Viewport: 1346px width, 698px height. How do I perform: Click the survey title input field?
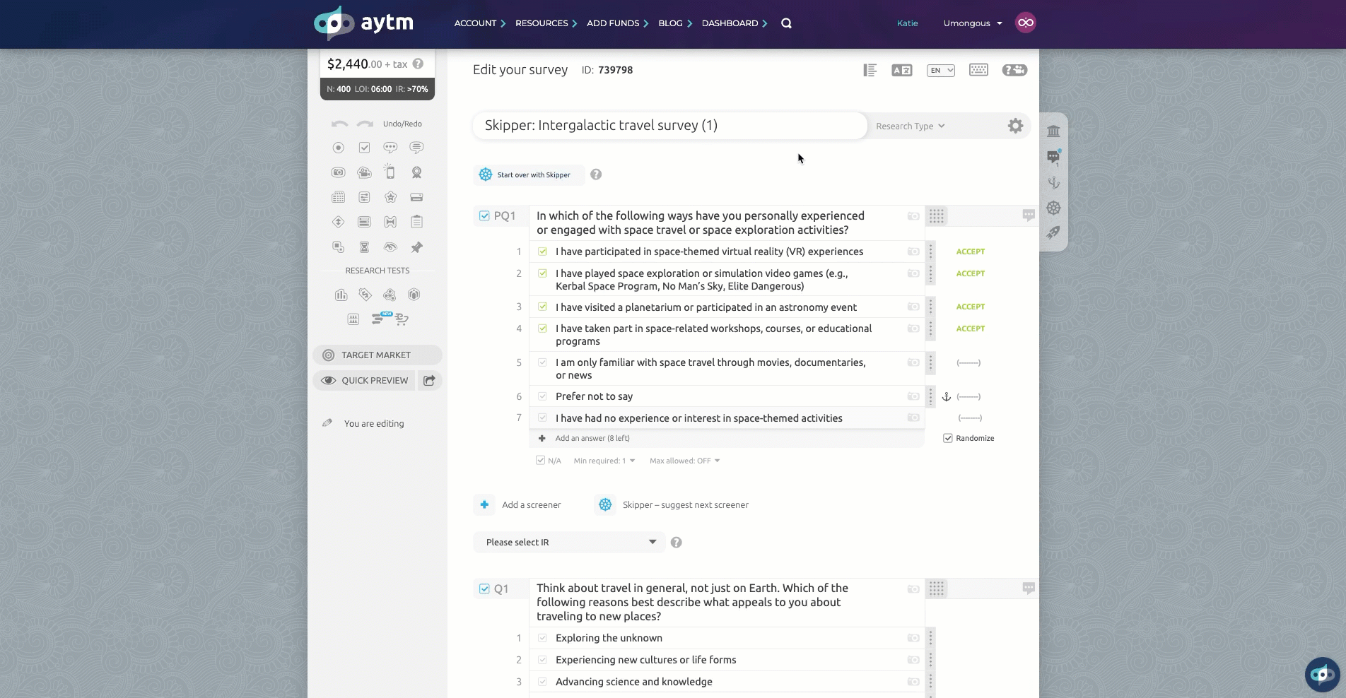tap(669, 126)
